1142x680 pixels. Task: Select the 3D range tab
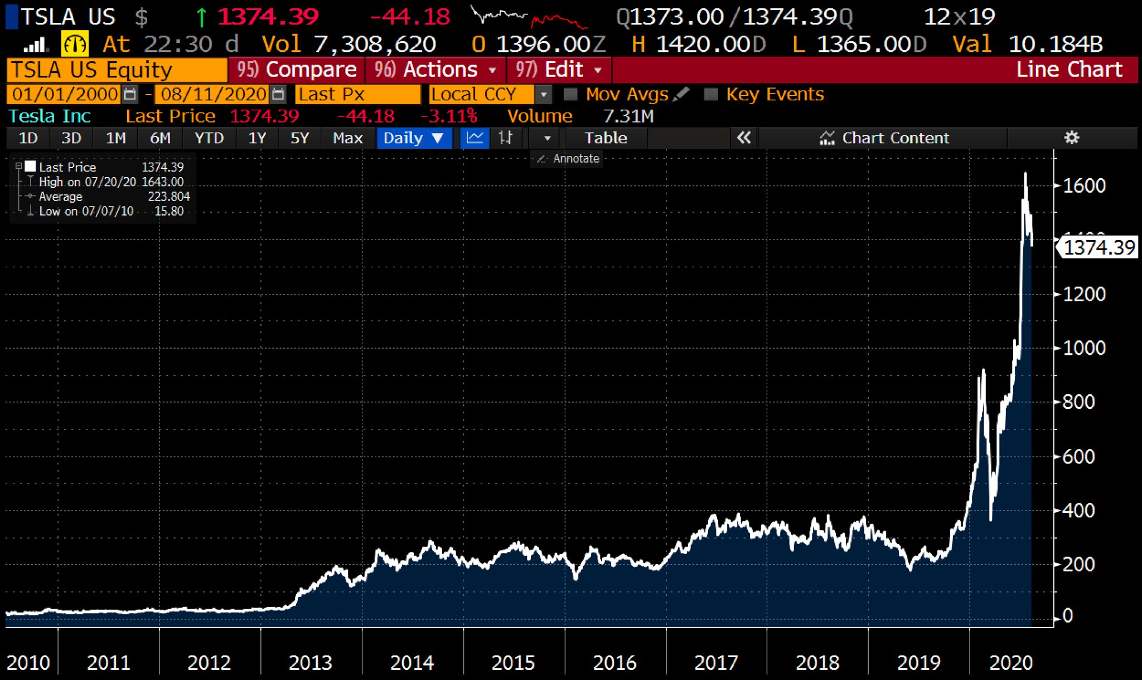point(71,138)
